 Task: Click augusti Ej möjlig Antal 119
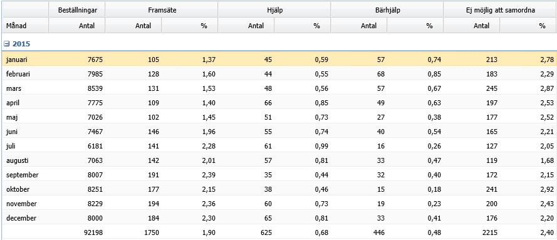click(x=492, y=161)
